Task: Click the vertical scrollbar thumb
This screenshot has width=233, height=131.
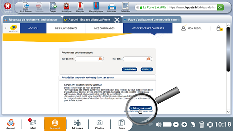Action: click(228, 50)
